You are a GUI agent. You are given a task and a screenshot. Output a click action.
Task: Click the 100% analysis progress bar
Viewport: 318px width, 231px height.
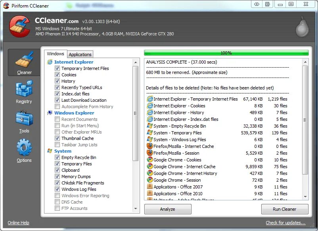226,53
